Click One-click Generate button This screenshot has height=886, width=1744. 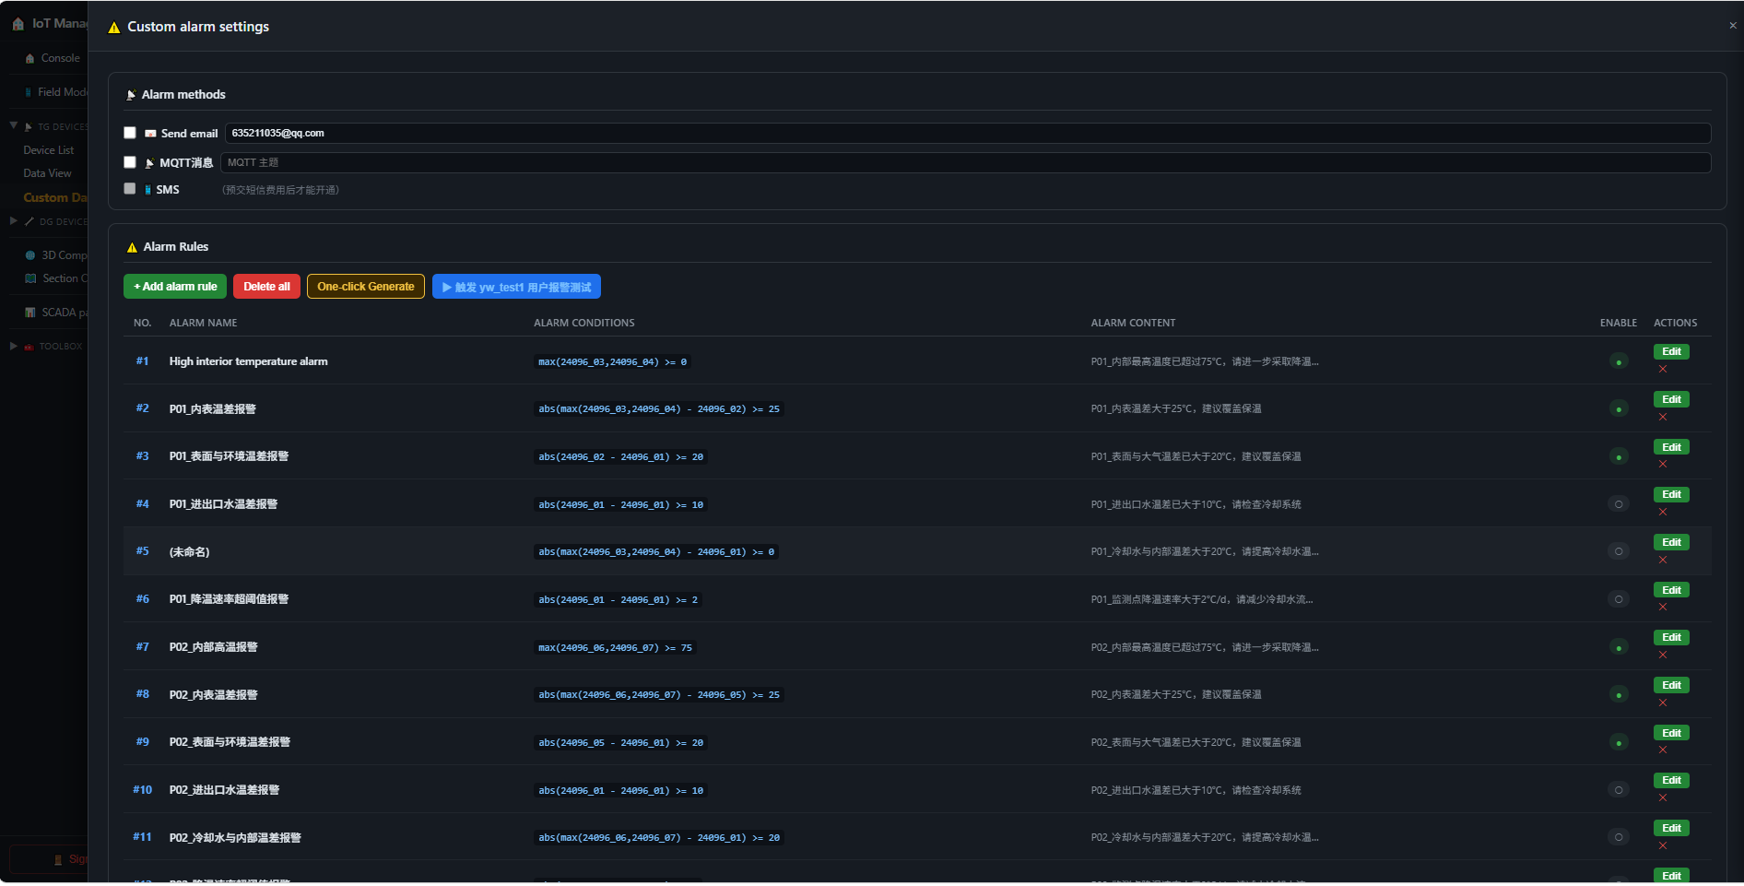click(x=366, y=287)
